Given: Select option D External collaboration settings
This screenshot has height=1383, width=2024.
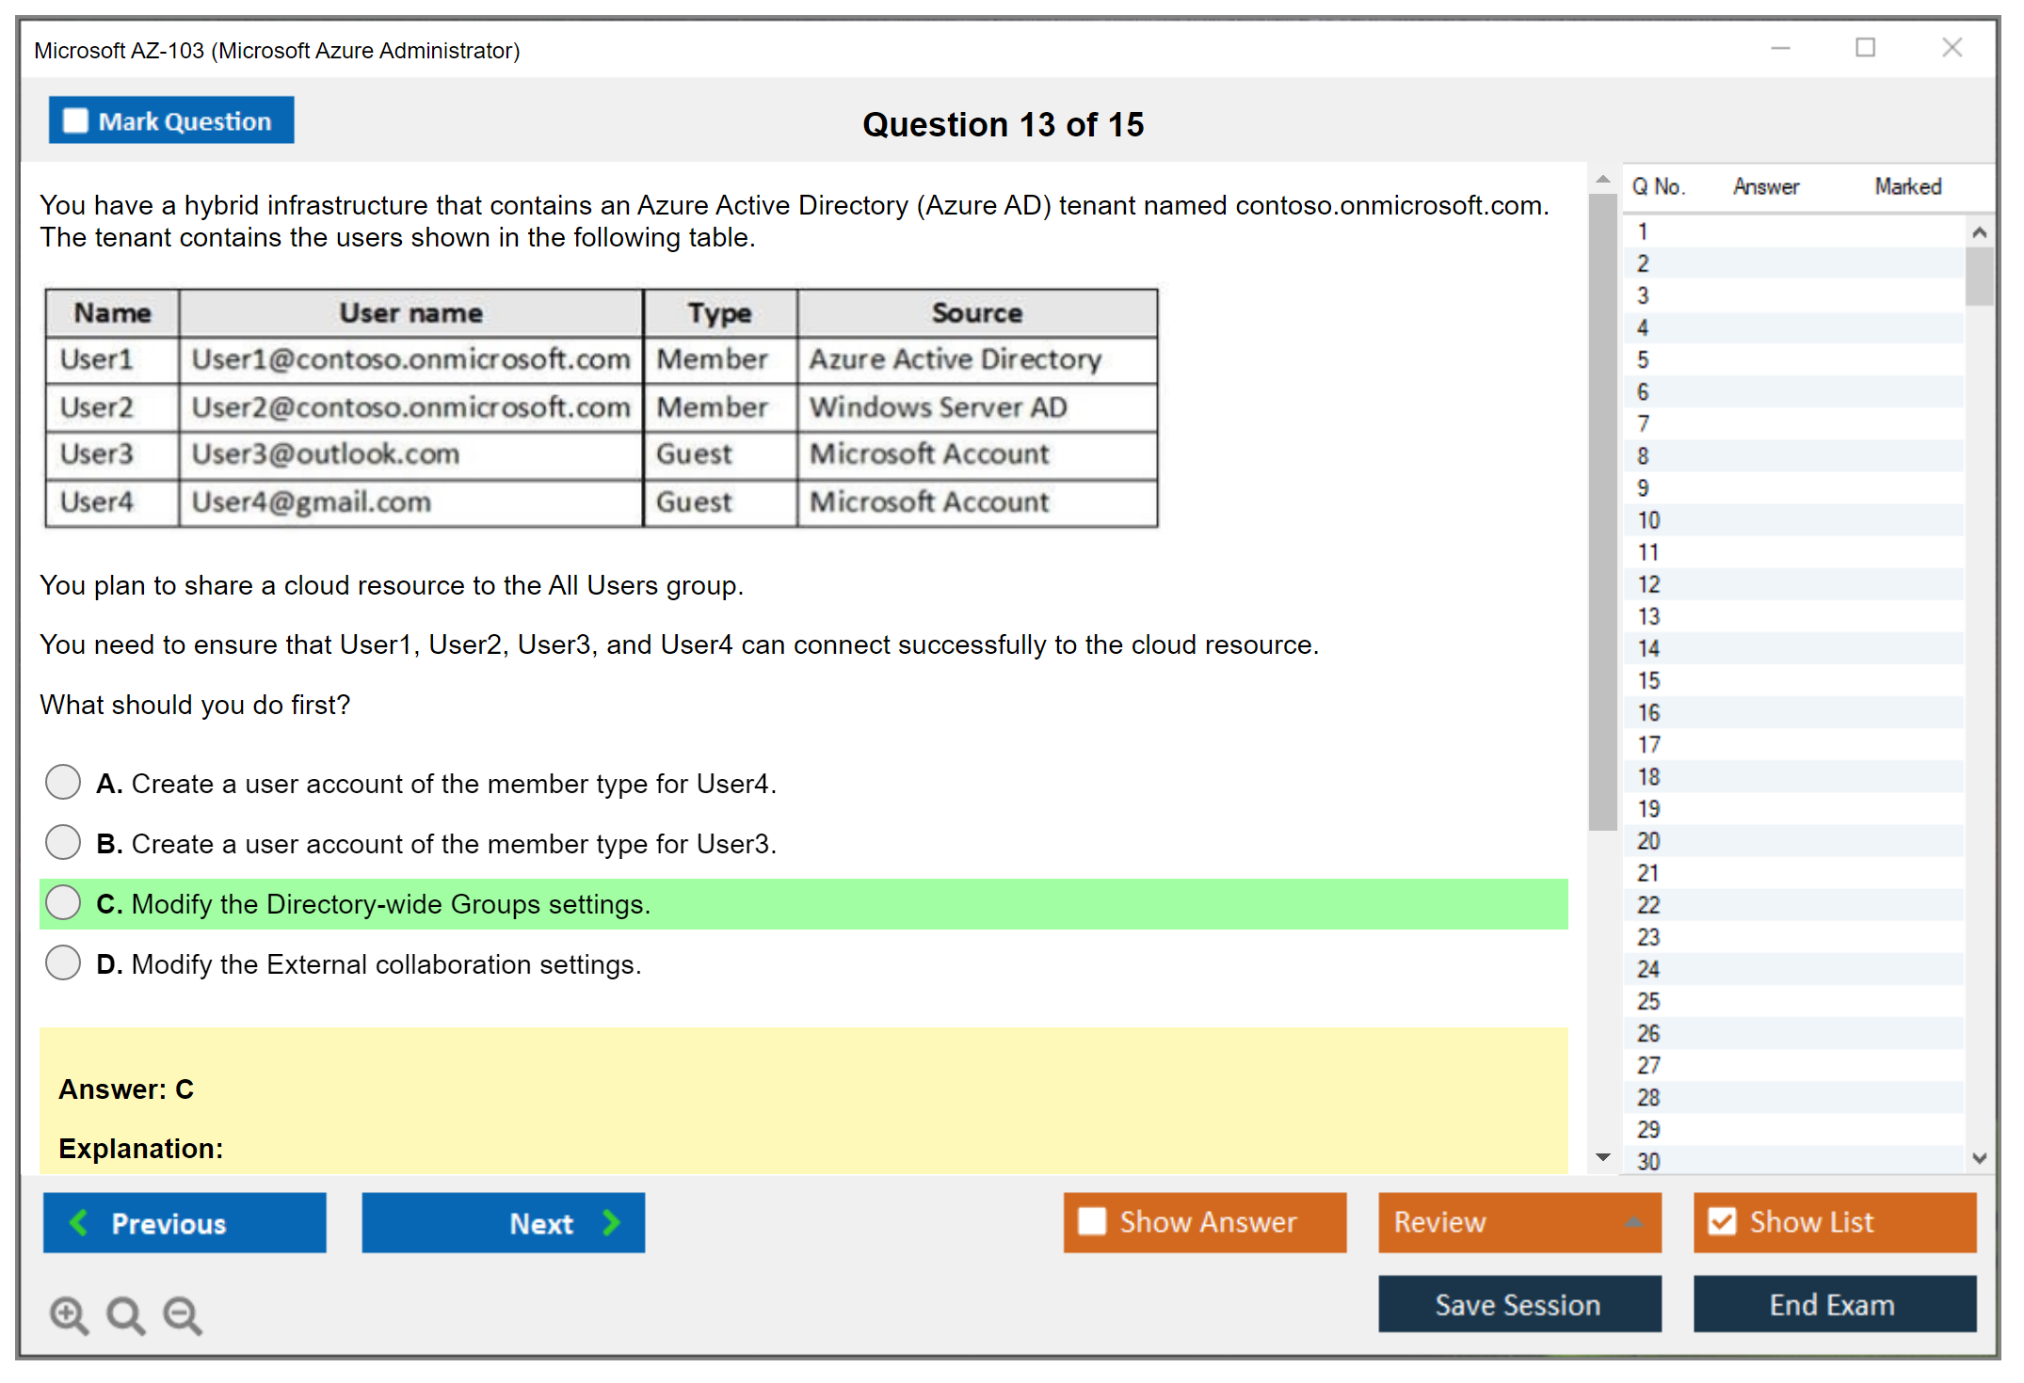Looking at the screenshot, I should click(63, 962).
